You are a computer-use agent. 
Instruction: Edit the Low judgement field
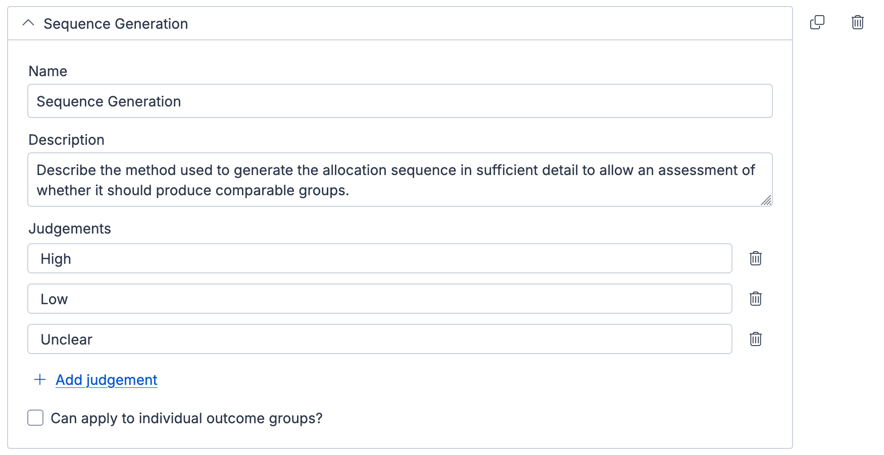(379, 299)
